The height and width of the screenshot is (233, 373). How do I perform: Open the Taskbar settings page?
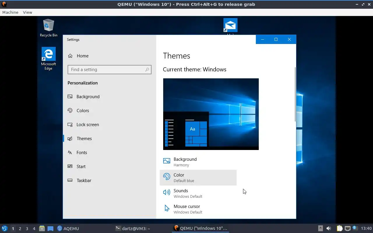tap(110, 181)
